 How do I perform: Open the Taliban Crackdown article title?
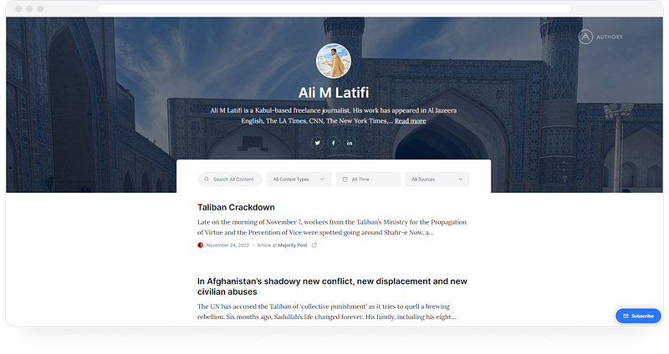coord(236,207)
